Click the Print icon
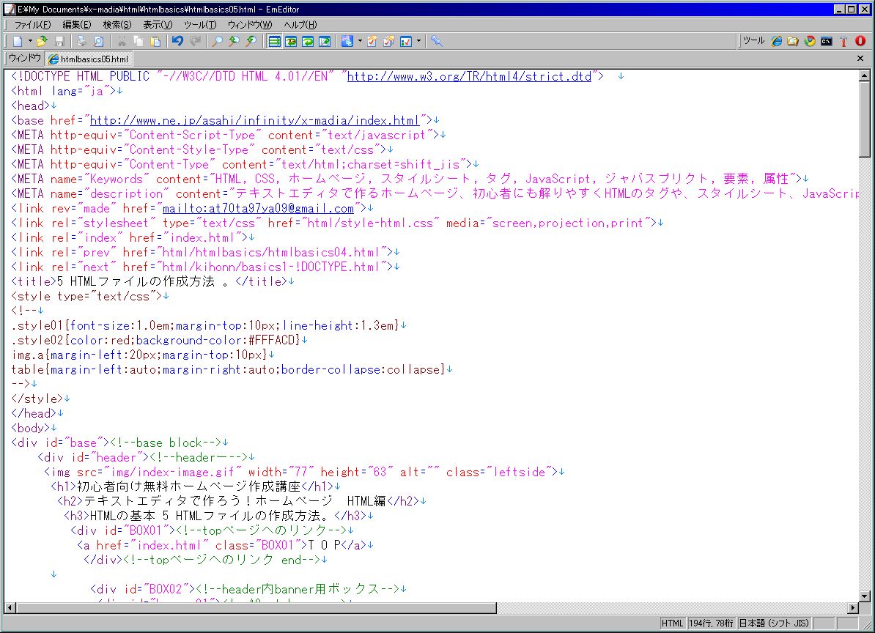The width and height of the screenshot is (875, 633). pos(81,41)
